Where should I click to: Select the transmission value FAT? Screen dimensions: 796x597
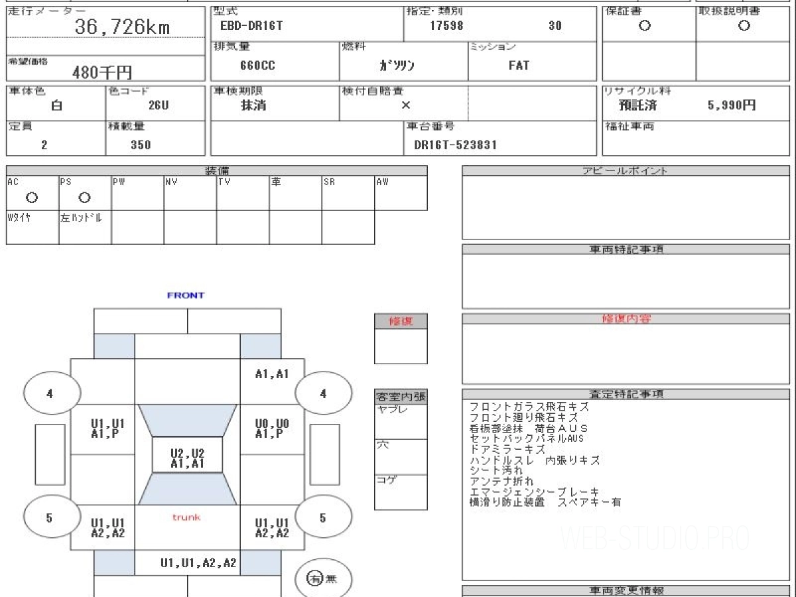[x=519, y=66]
